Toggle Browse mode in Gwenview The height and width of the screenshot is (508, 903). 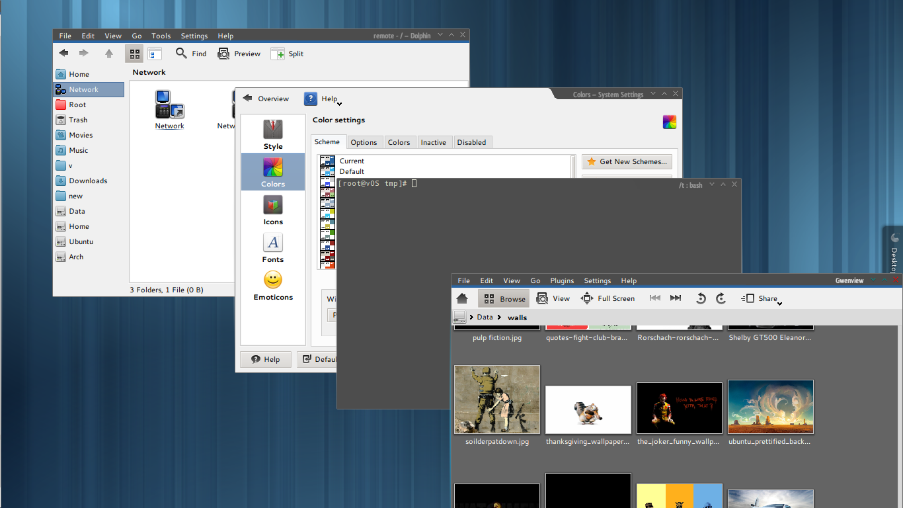pos(504,298)
